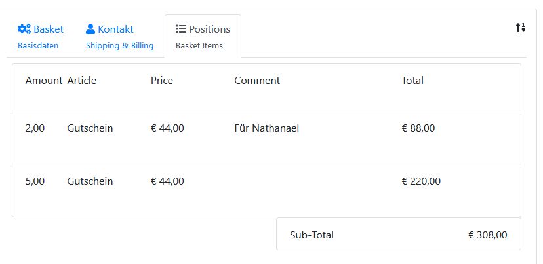Click the 2,00 amount in first row
The image size is (543, 264).
[35, 128]
